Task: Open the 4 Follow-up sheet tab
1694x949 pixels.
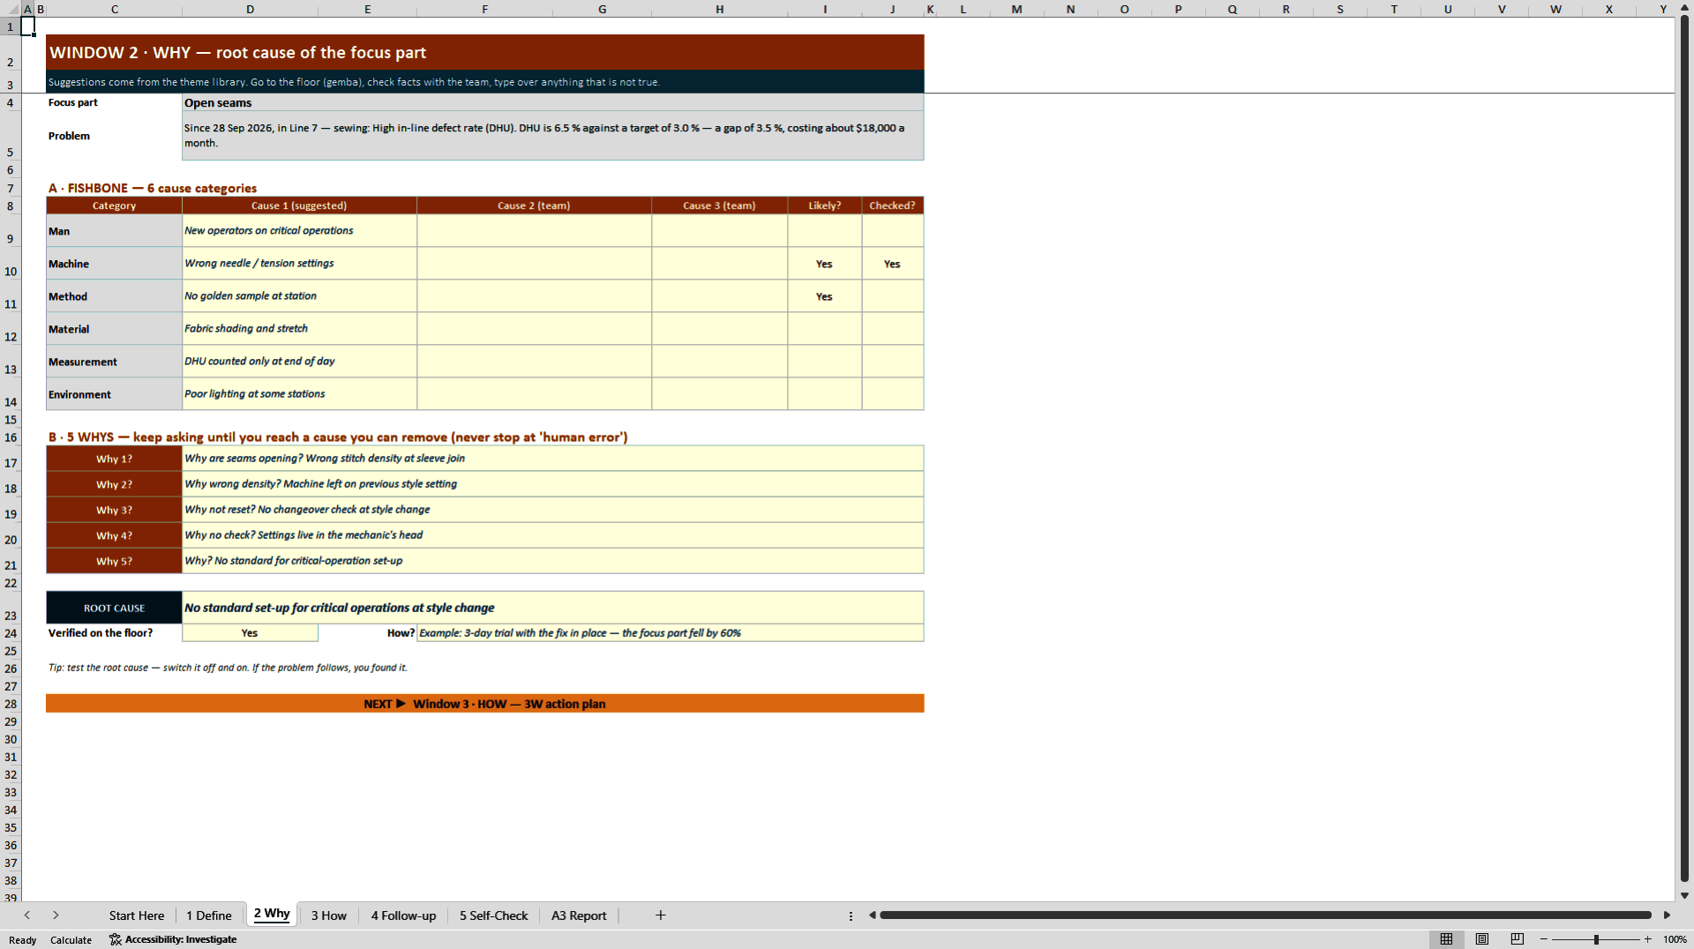Action: click(x=403, y=915)
